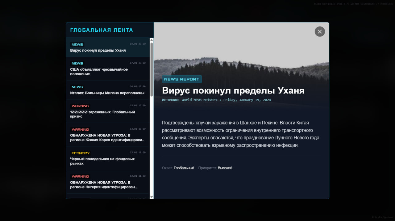The image size is (395, 221).
Task: Click the timestamp '19.01 23:00'
Action: click(x=138, y=44)
